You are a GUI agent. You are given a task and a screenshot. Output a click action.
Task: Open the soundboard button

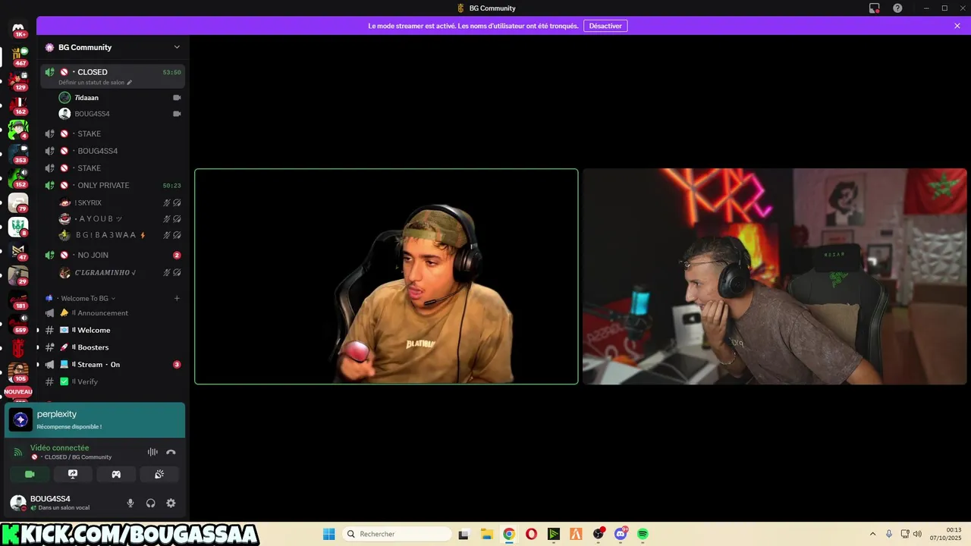159,474
